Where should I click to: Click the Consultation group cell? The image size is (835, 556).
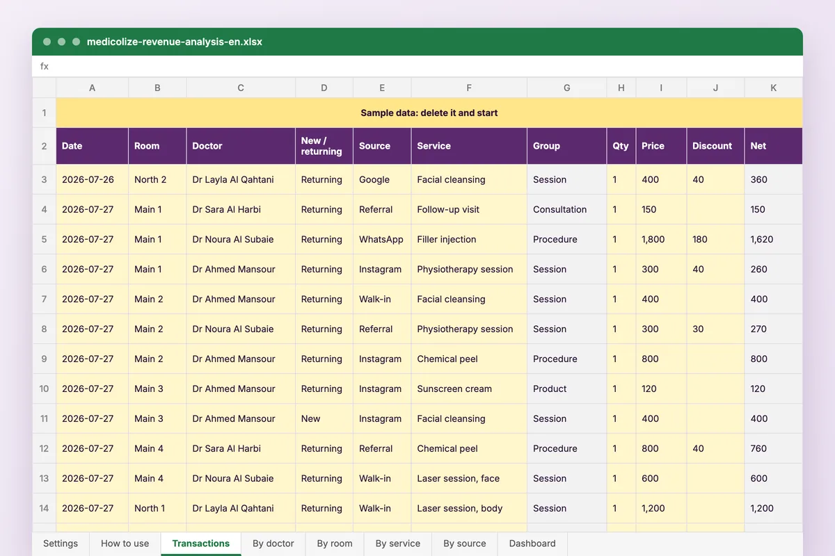coord(567,209)
